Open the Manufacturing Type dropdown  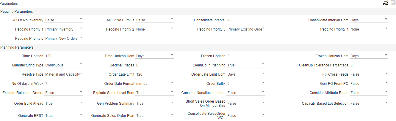click(64, 65)
